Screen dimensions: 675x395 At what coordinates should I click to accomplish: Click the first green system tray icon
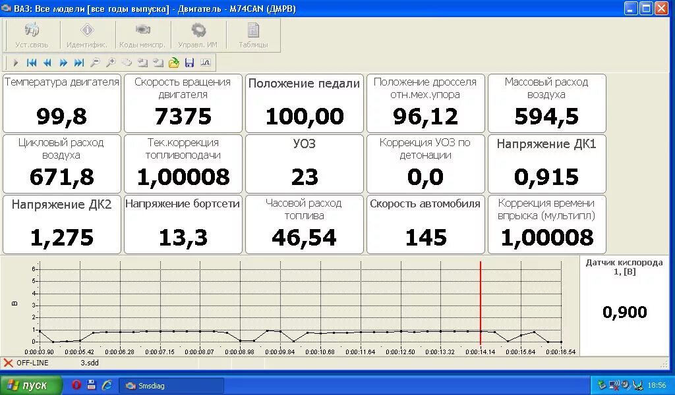point(601,385)
